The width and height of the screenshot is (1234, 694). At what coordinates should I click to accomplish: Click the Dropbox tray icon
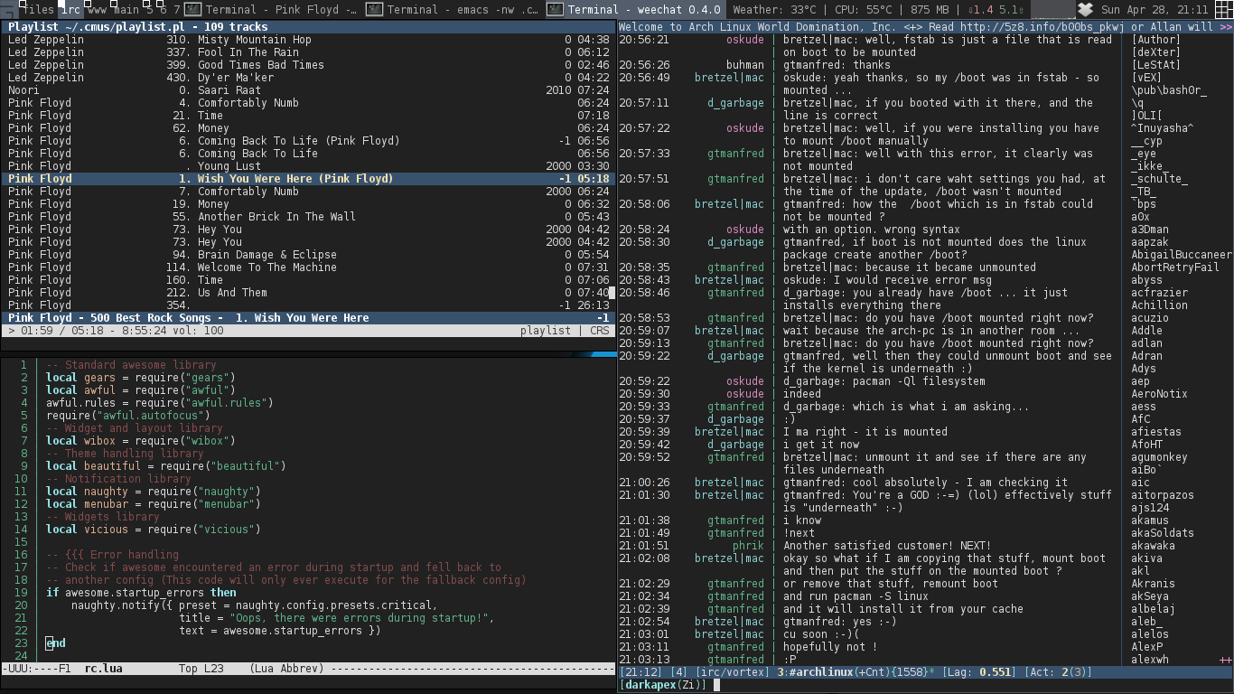[1086, 10]
